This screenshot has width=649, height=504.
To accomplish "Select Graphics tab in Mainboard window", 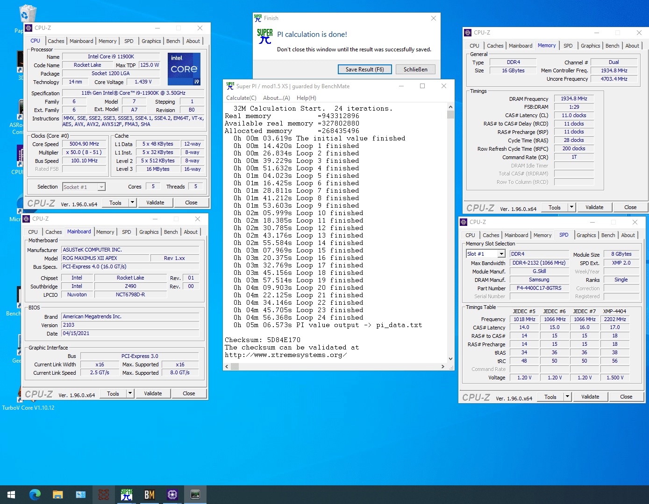I will pos(149,232).
